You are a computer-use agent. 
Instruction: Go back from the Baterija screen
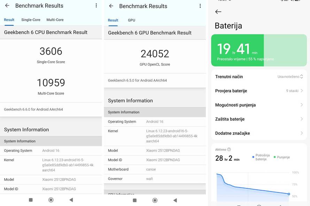[218, 12]
